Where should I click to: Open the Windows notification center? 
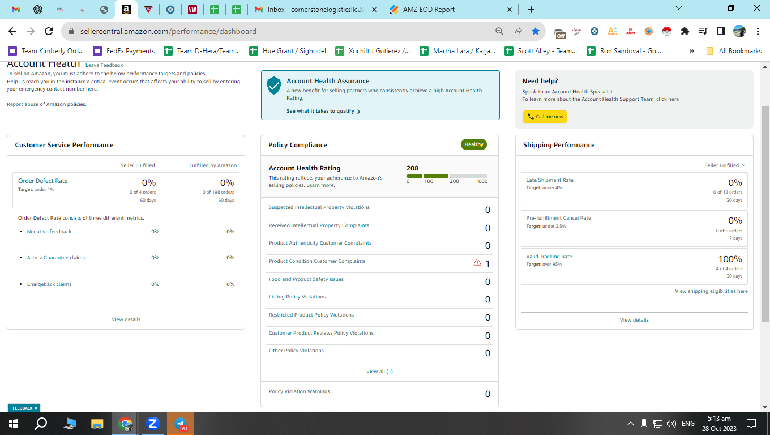click(751, 423)
